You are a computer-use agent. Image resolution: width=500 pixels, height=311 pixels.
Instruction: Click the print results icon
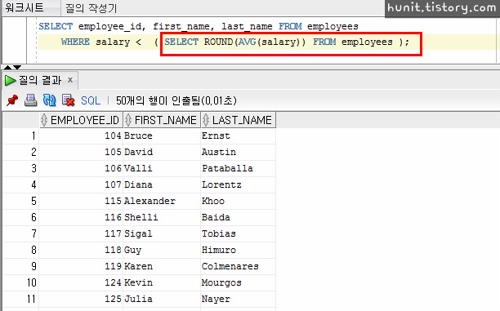tap(30, 100)
